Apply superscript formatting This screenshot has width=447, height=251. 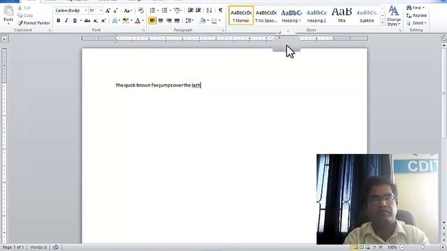pyautogui.click(x=103, y=20)
